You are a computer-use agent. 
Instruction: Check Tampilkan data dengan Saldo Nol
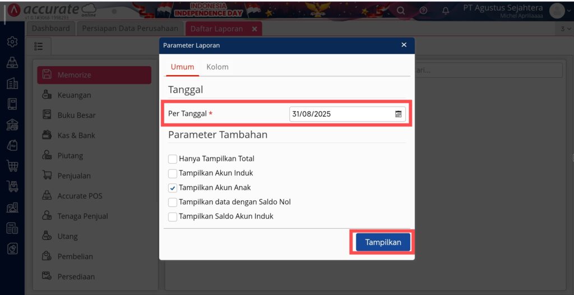click(x=173, y=202)
